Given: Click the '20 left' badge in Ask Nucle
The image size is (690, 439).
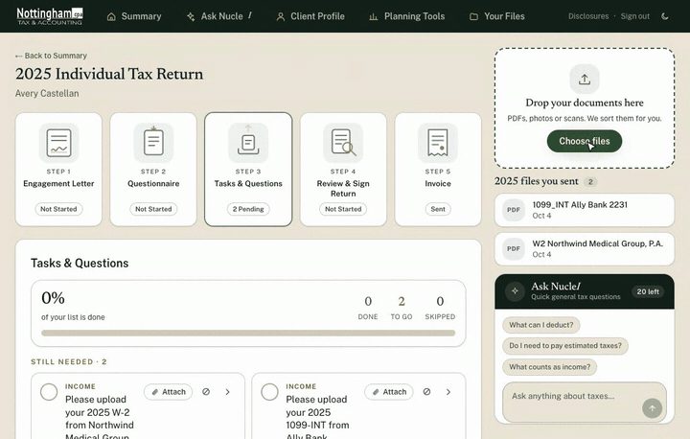Looking at the screenshot, I should [648, 291].
